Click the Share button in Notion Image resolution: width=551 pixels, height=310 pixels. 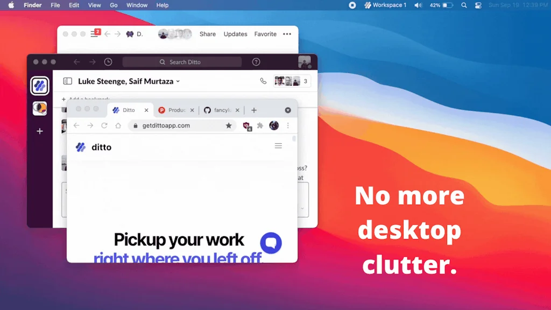coord(207,34)
